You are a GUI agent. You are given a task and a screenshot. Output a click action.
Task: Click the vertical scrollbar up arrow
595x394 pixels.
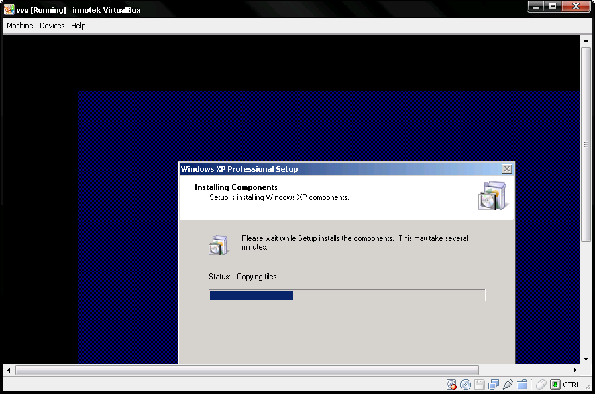(x=586, y=40)
